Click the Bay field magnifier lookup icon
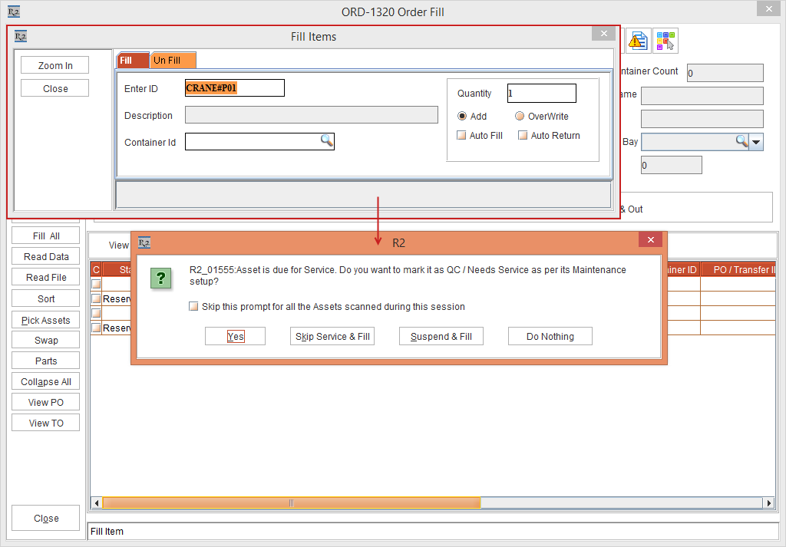Viewport: 786px width, 547px height. tap(741, 141)
